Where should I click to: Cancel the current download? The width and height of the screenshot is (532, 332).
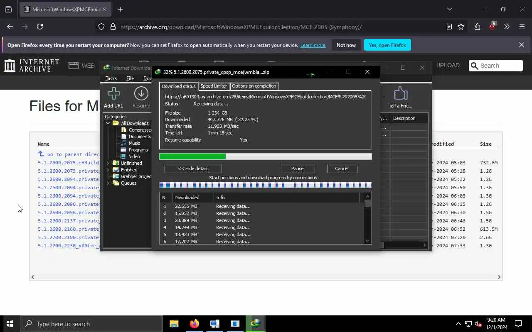342,168
